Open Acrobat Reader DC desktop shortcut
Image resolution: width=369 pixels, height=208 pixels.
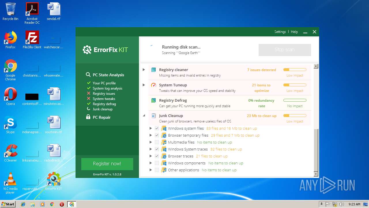tap(32, 13)
